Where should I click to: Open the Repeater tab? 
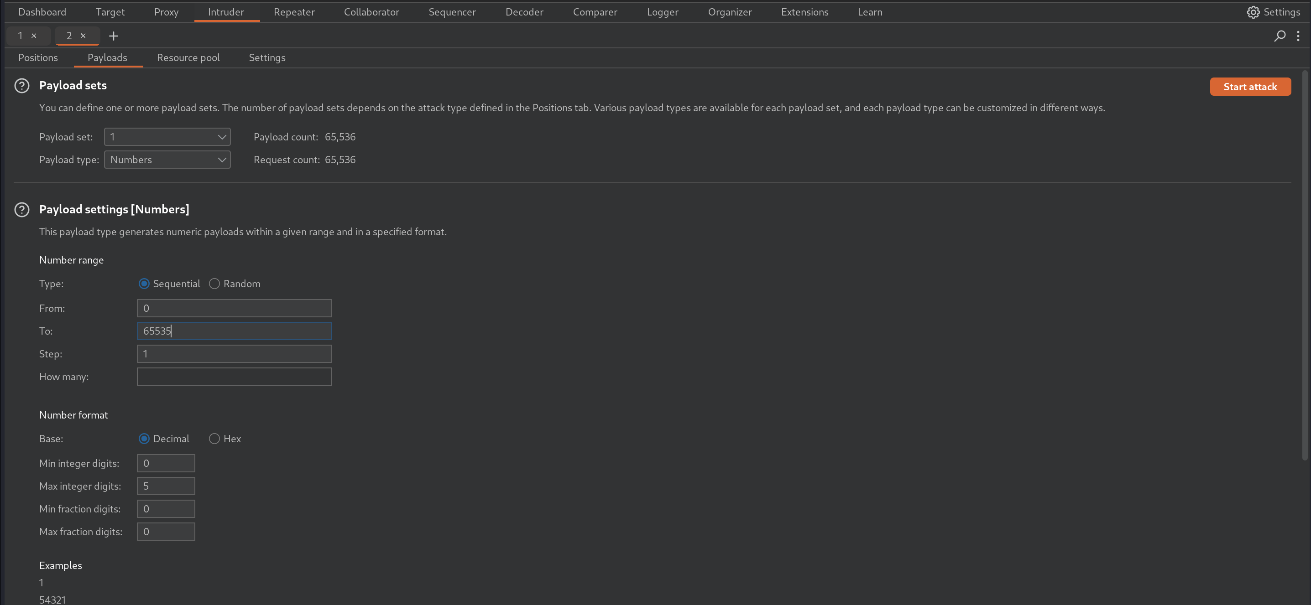294,12
